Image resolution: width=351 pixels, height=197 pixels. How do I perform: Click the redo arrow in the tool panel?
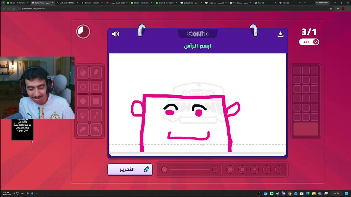83,130
